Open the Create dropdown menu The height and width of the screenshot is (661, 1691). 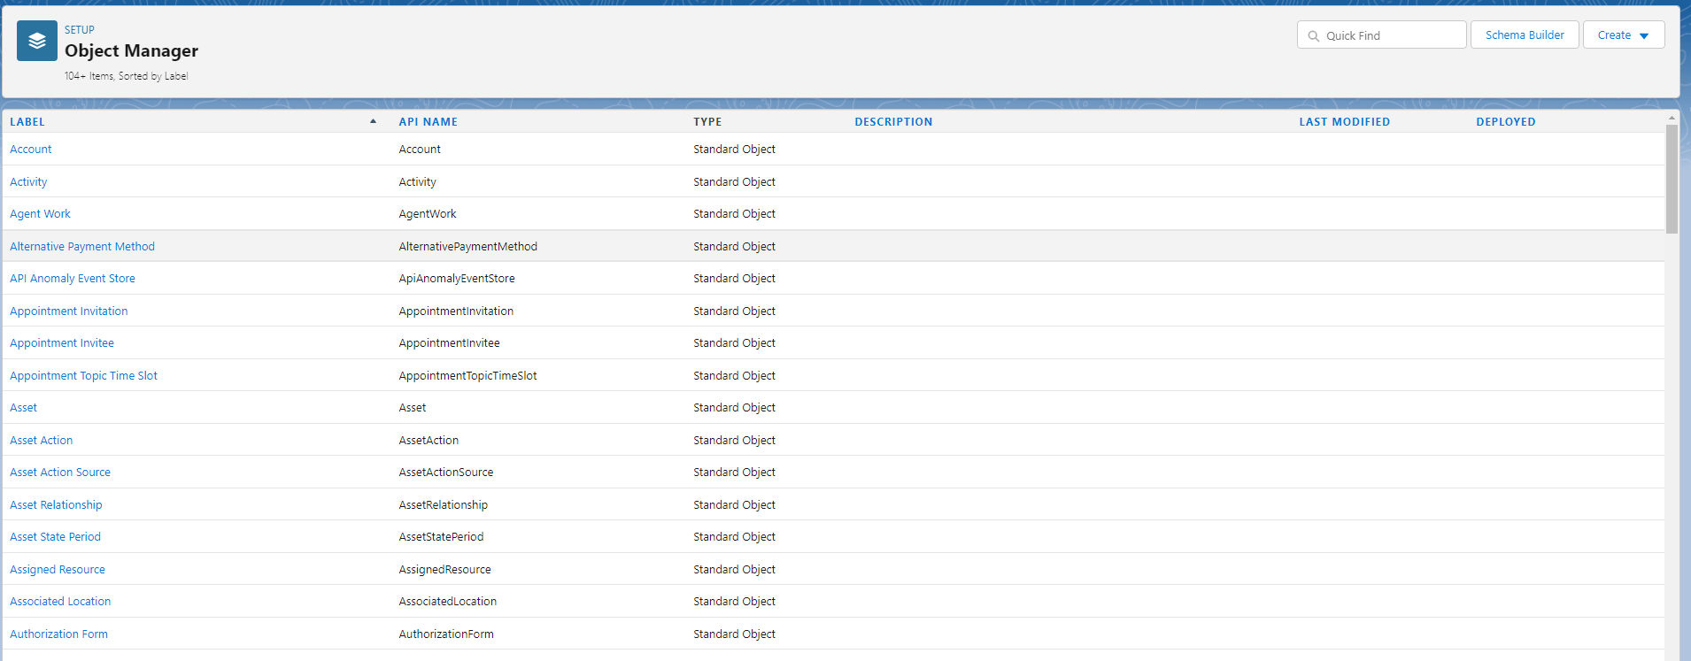point(1623,35)
